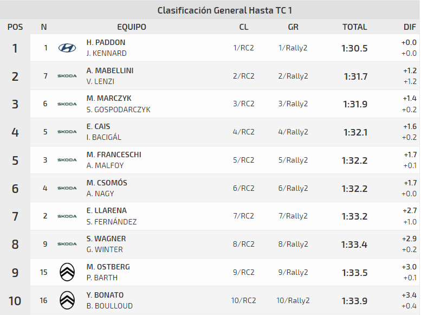Click the POS column header
Image resolution: width=421 pixels, height=315 pixels.
pos(15,27)
